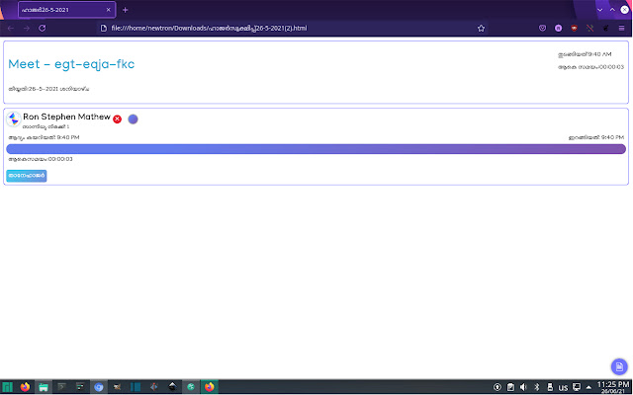The image size is (633, 395).
Task: Click the blue button below the duration bar
Action: point(27,176)
